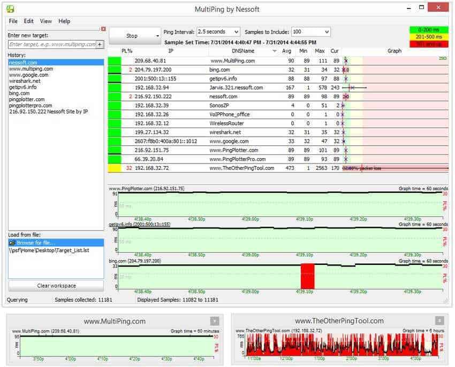Click Displayed Samples status bar entry
The width and height of the screenshot is (455, 367).
click(x=178, y=300)
